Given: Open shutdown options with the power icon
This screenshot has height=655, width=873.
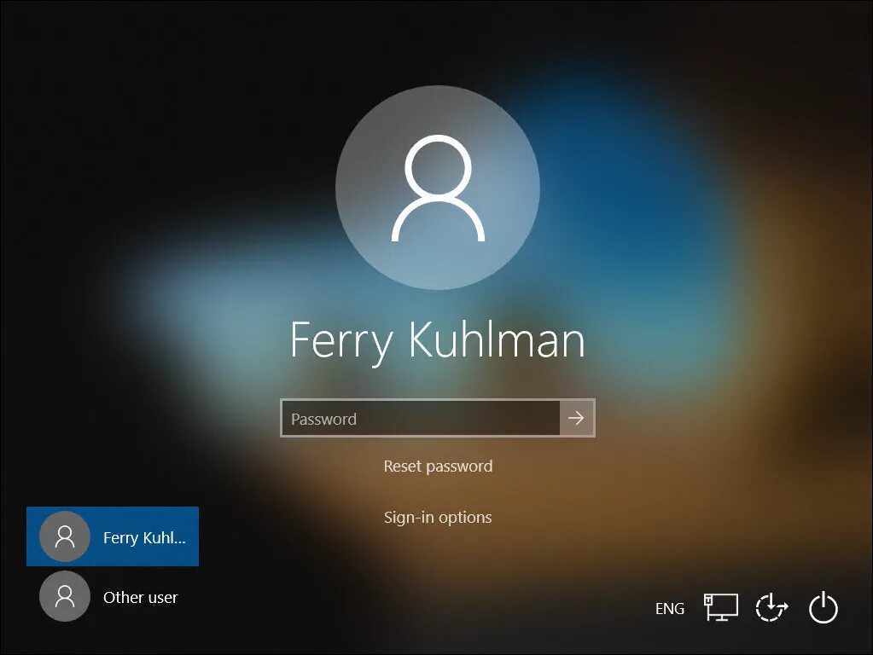Looking at the screenshot, I should click(x=822, y=608).
